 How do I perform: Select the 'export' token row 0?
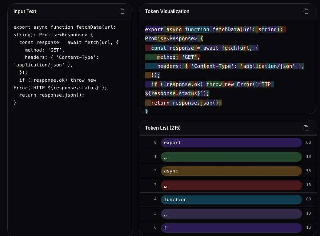[231, 143]
